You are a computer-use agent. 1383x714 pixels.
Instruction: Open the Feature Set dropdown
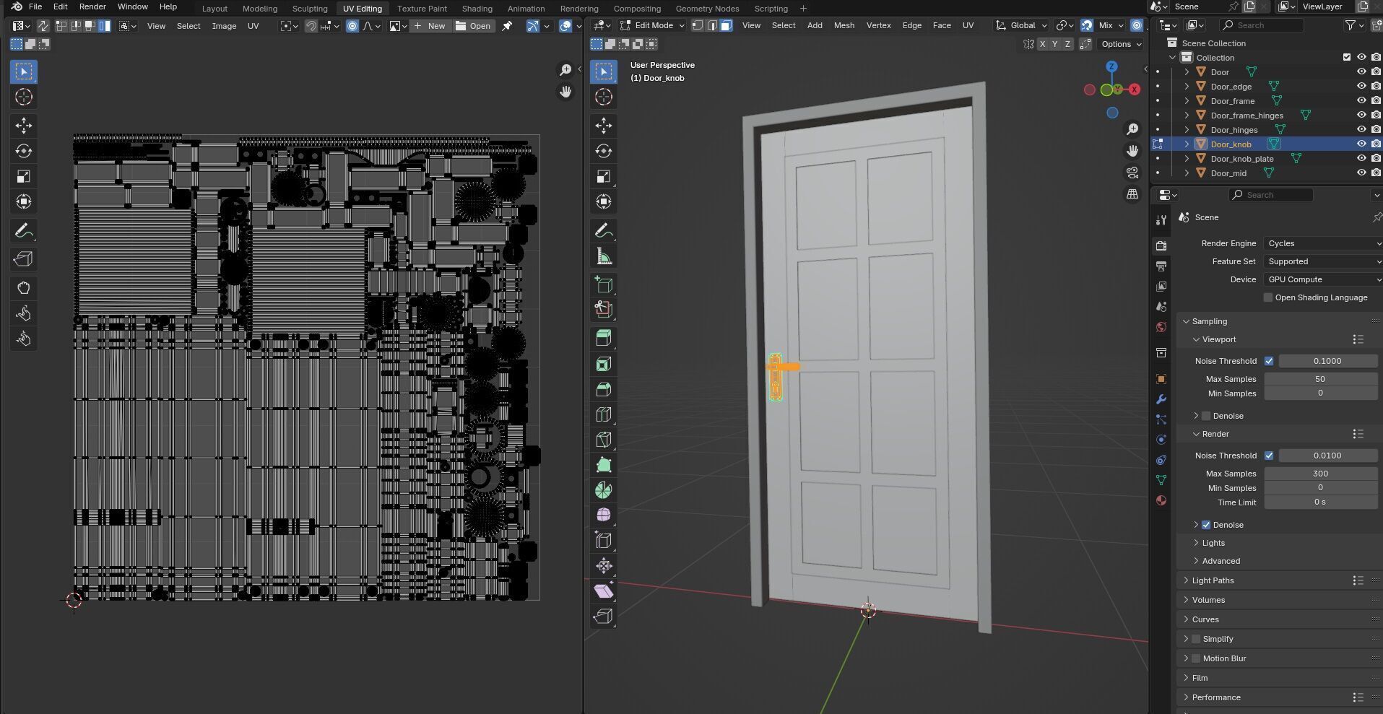1322,261
